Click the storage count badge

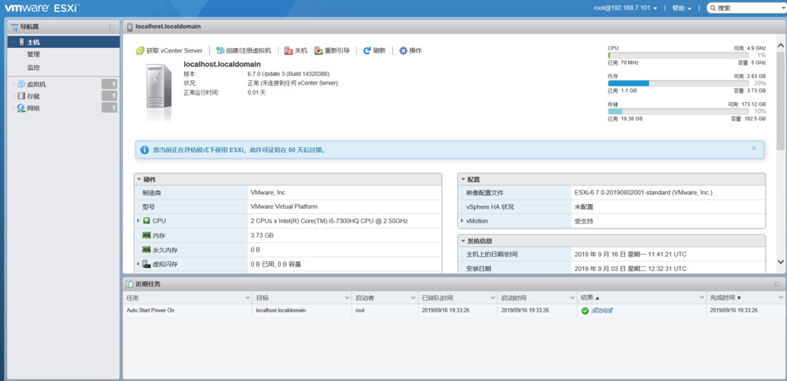click(x=109, y=96)
